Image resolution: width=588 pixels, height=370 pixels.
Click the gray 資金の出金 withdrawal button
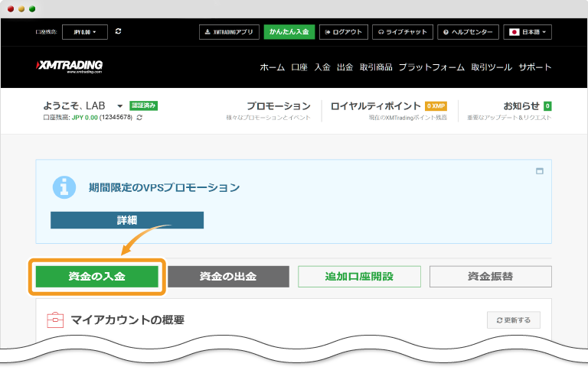coord(228,277)
